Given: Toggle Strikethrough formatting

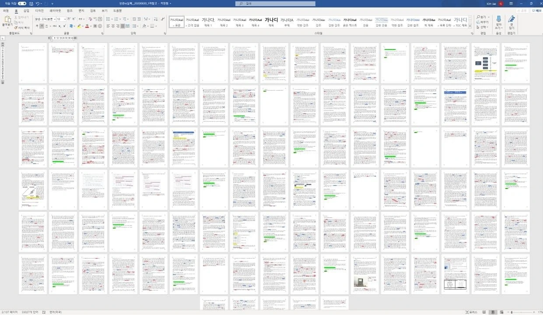Looking at the screenshot, I should (x=55, y=26).
